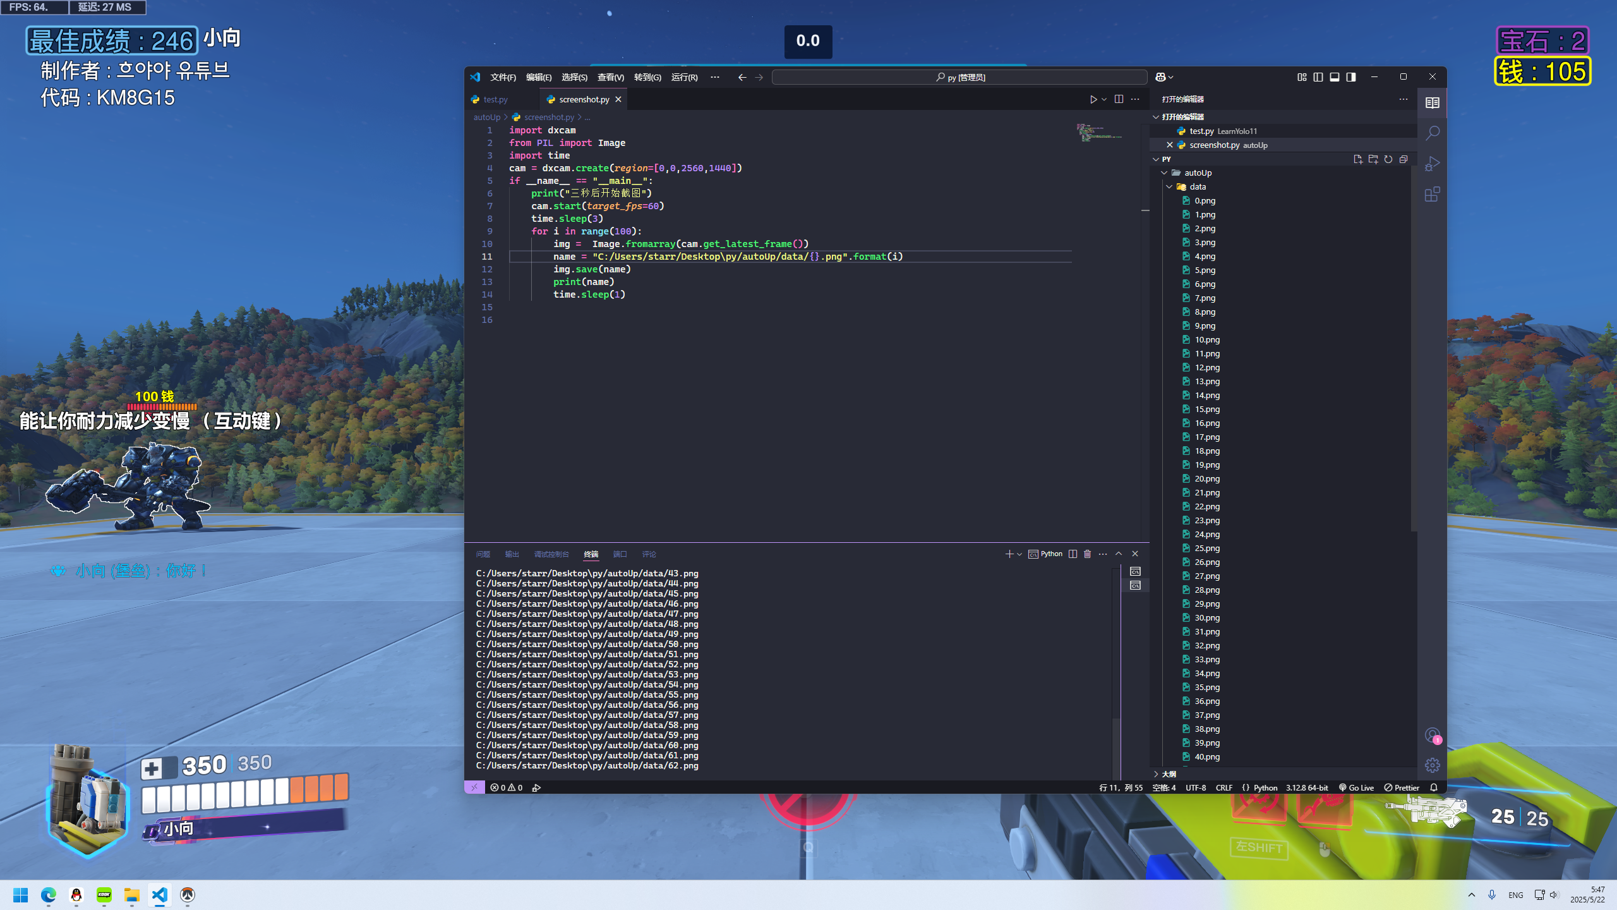The image size is (1617, 910).
Task: Open the 编辑(E) menu
Action: pyautogui.click(x=539, y=76)
